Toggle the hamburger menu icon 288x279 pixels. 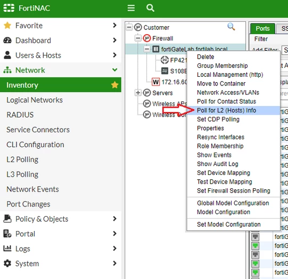pos(131,8)
